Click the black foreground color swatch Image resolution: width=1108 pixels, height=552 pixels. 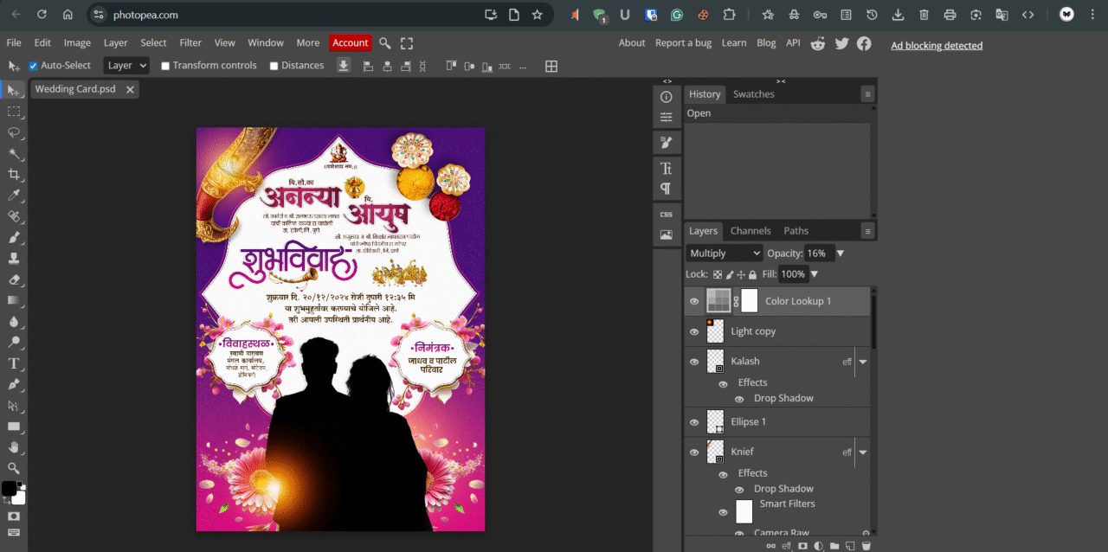[9, 489]
